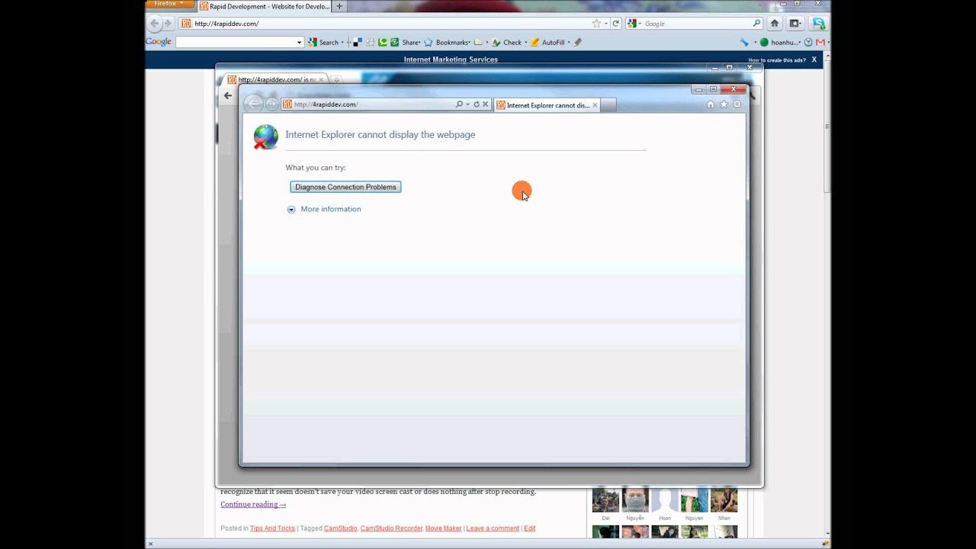
Task: Close 'Internet Explorer cannot dis...' tab
Action: click(x=595, y=105)
